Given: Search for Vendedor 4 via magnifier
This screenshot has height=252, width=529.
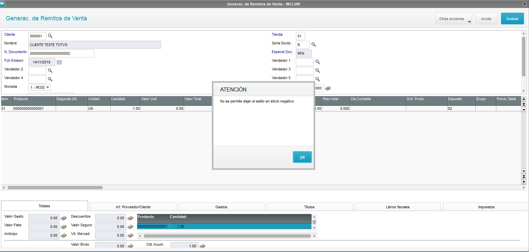Looking at the screenshot, I should pyautogui.click(x=50, y=79).
